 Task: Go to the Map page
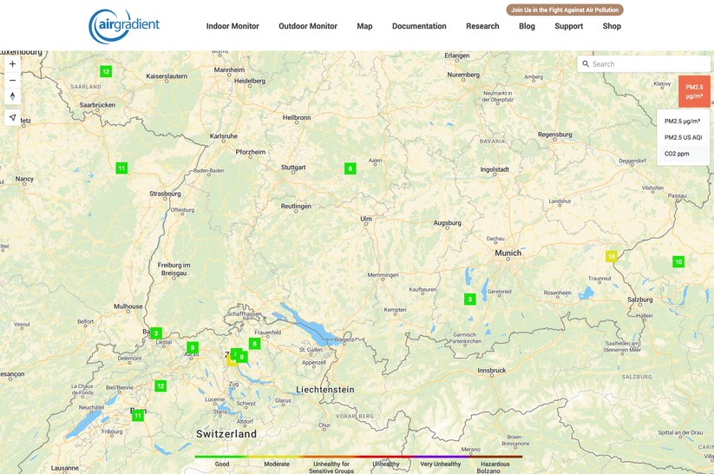364,26
